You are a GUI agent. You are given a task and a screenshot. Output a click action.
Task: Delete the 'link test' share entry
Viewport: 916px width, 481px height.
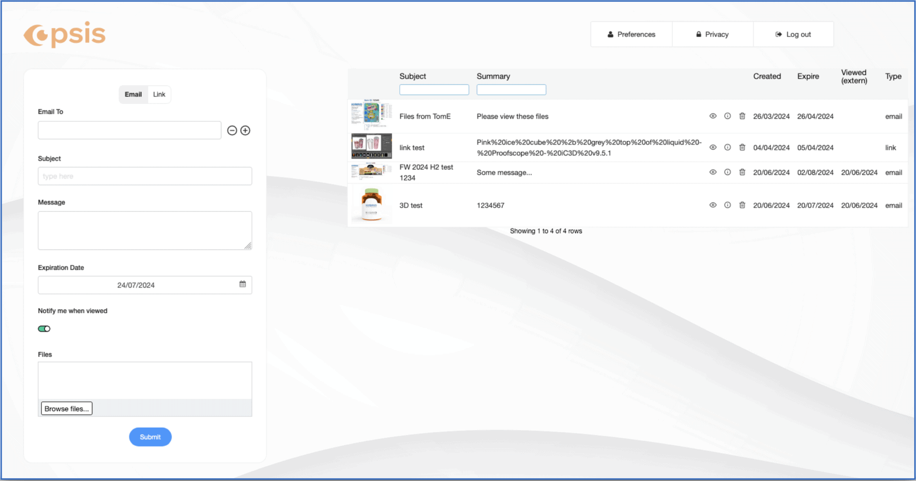pyautogui.click(x=742, y=148)
